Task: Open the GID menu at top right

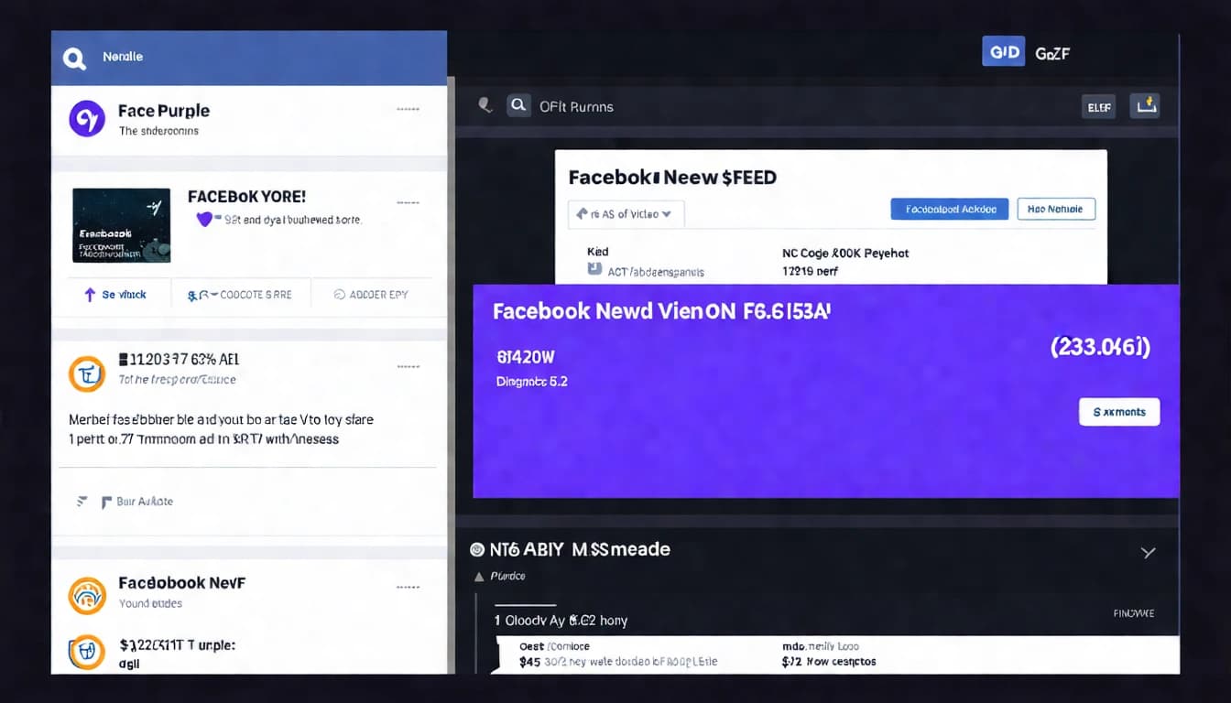Action: [x=1003, y=51]
